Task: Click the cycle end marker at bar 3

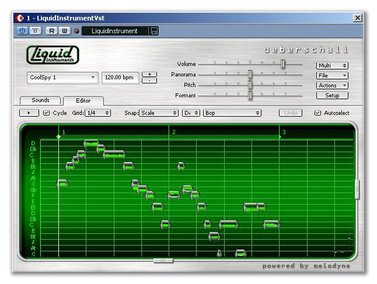Action: pyautogui.click(x=280, y=136)
